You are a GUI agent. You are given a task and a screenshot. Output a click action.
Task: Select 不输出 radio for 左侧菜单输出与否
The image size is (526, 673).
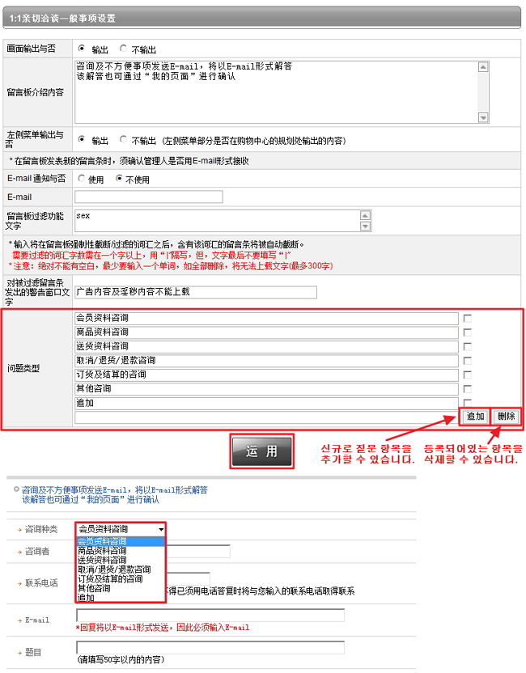click(x=124, y=139)
